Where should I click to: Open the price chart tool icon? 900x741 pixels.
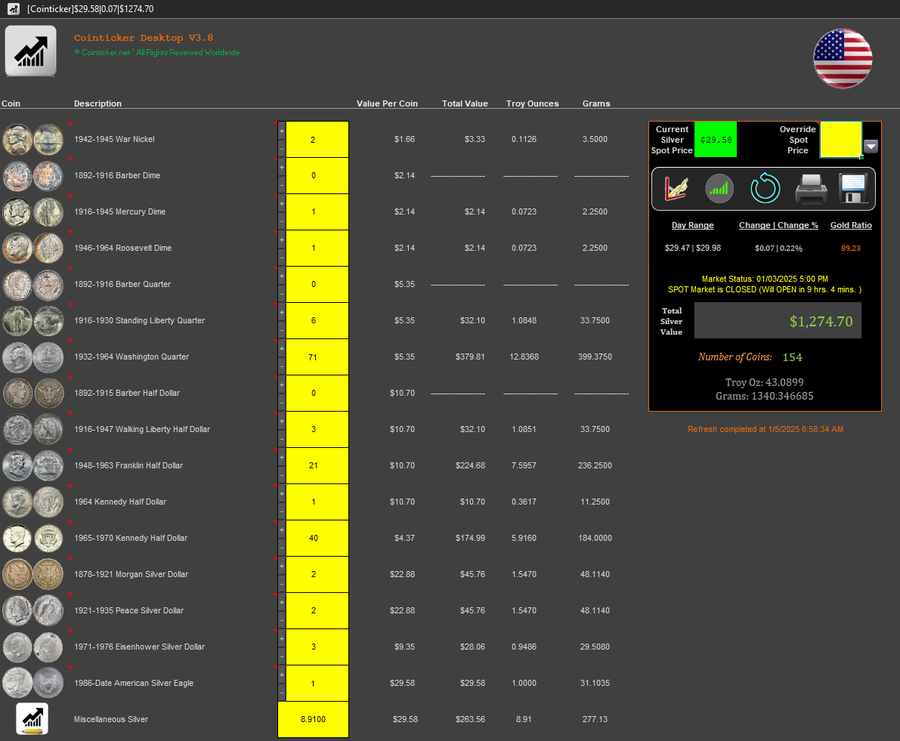676,189
